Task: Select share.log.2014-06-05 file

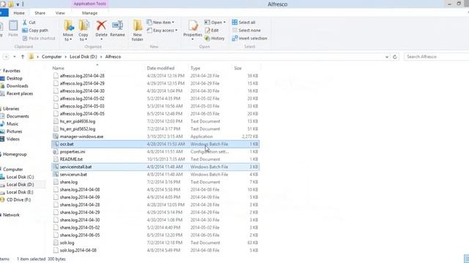Action: 80,235
